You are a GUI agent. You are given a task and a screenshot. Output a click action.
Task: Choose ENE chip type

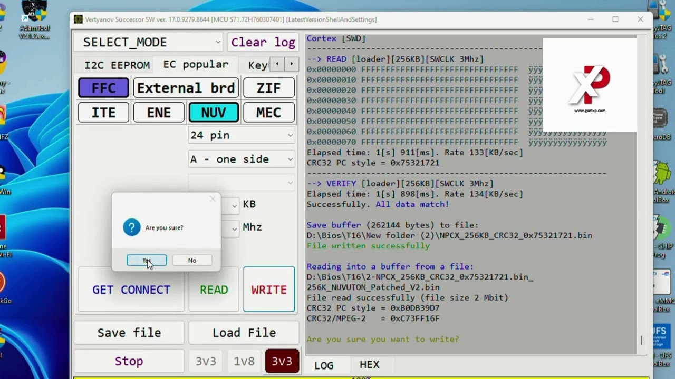(x=159, y=113)
